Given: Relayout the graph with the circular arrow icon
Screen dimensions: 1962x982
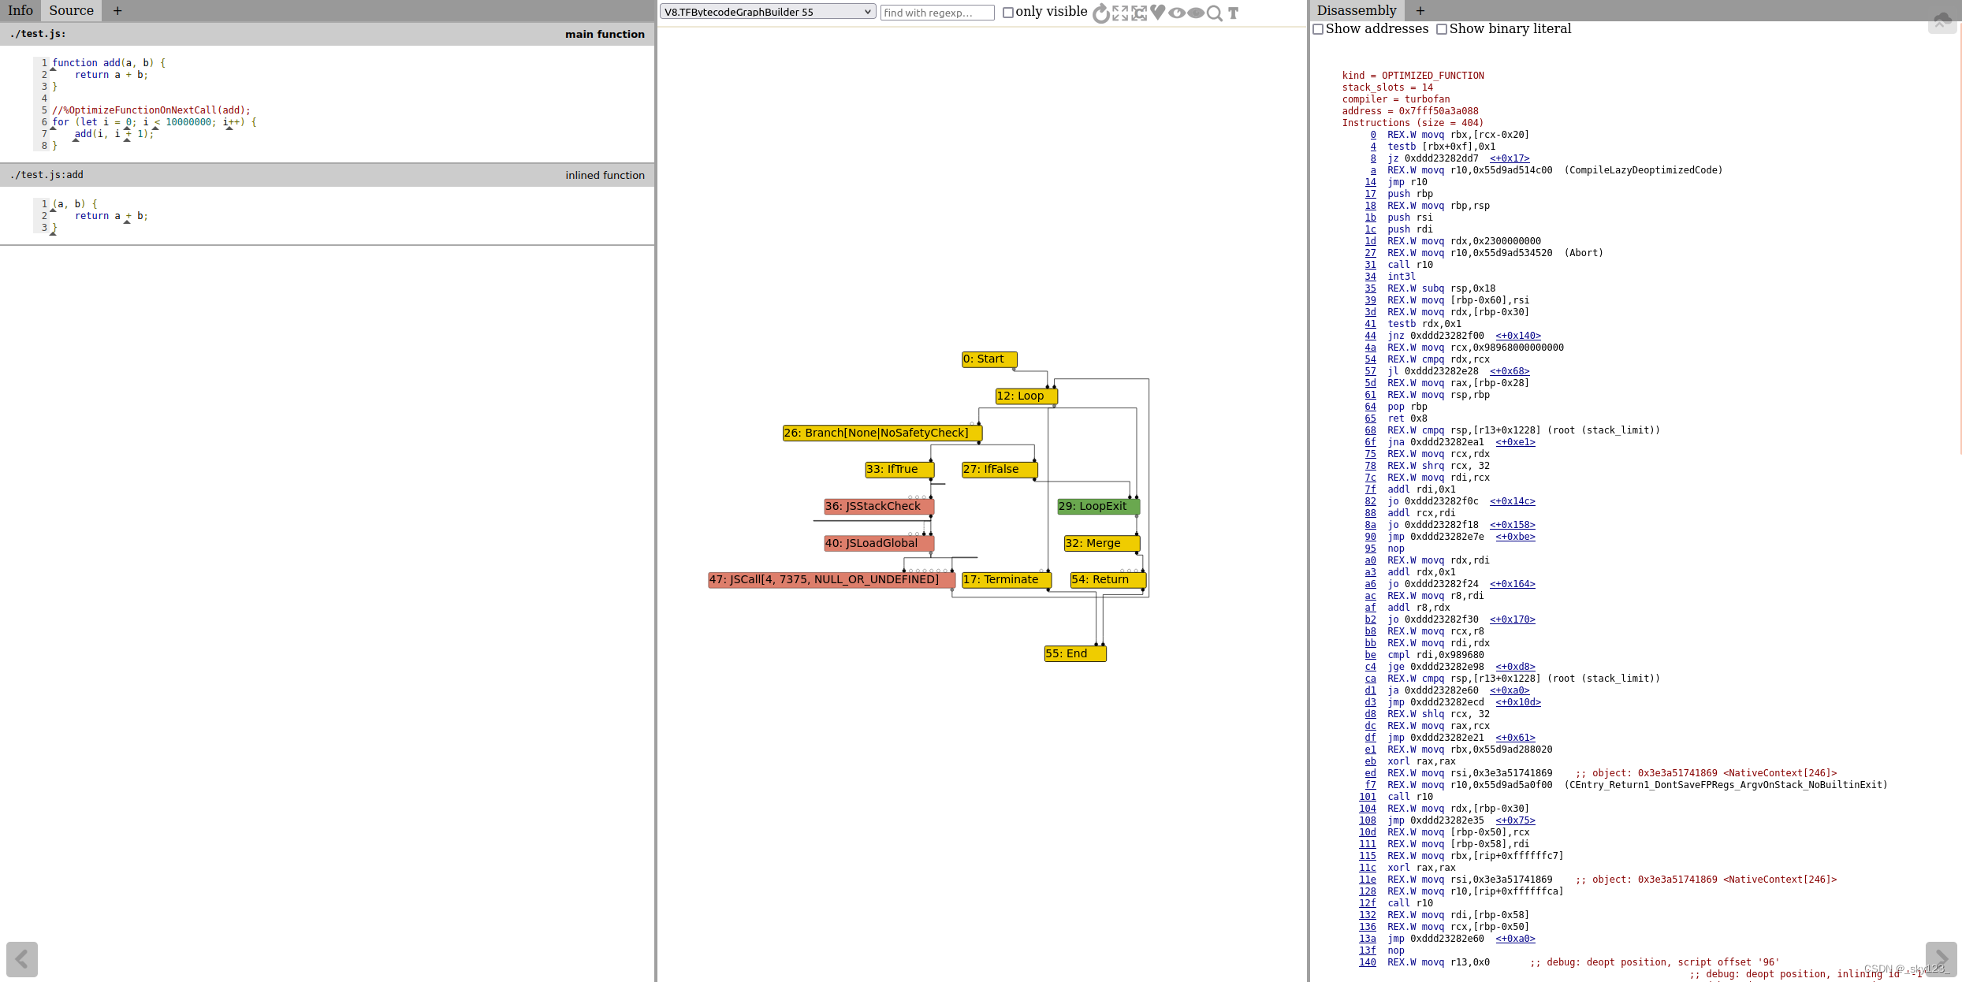Looking at the screenshot, I should 1101,13.
